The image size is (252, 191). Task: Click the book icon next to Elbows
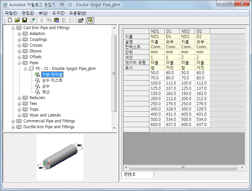point(25,51)
